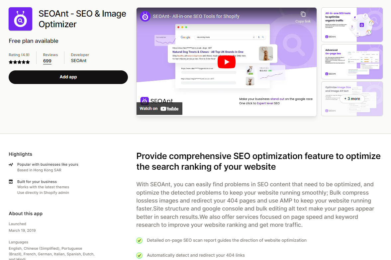Click the 'Languages' label
The width and height of the screenshot is (391, 260).
[x=19, y=242]
